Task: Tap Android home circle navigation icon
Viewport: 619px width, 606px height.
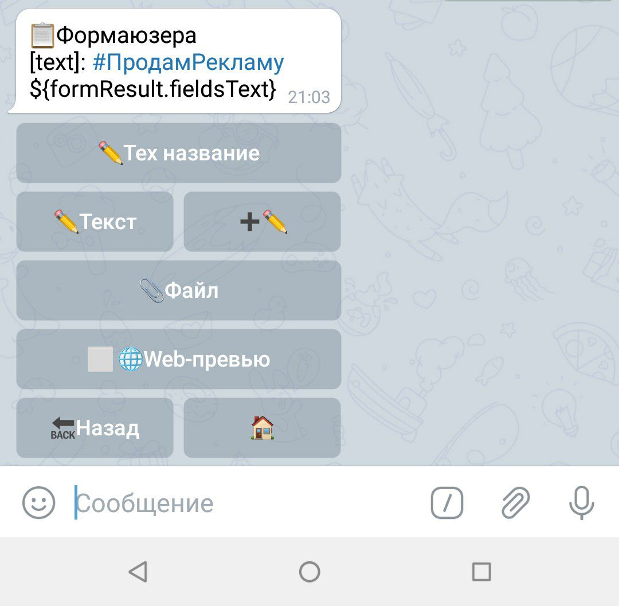Action: 309,572
